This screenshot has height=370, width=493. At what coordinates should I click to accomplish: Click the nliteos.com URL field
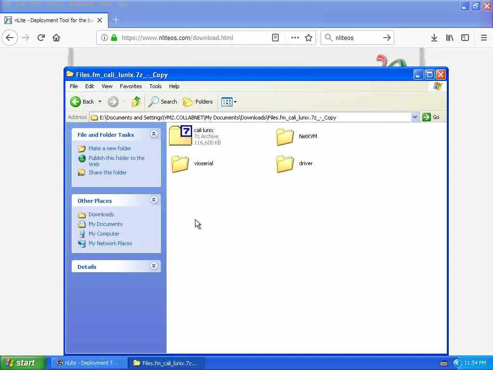177,38
